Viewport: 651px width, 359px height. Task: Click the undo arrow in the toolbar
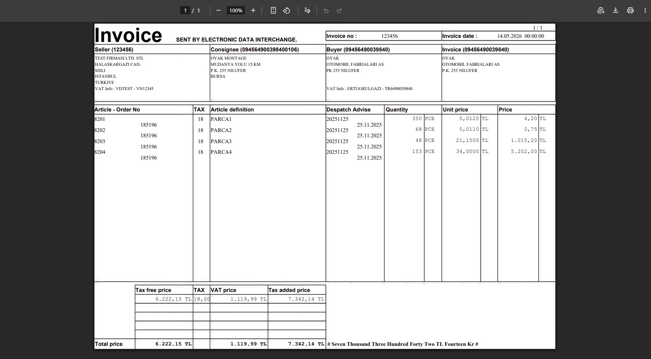click(x=326, y=10)
